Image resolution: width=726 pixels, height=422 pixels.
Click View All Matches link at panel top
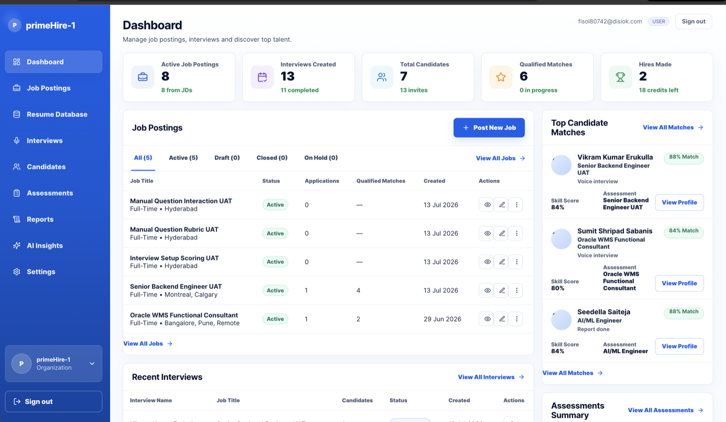point(673,127)
